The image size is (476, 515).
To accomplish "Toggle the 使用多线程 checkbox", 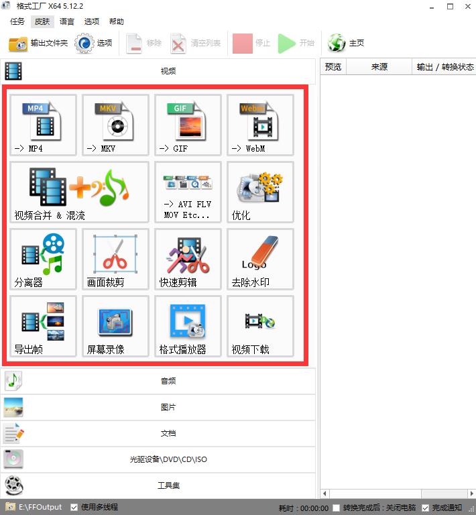I will (x=74, y=508).
